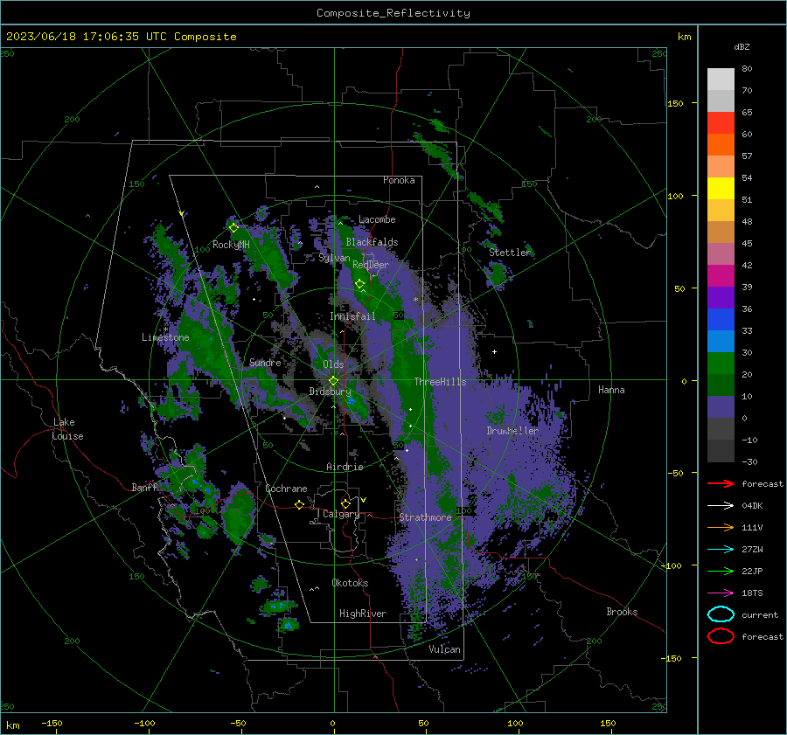The width and height of the screenshot is (787, 735).
Task: Click the Didsbury city label
Action: point(330,392)
